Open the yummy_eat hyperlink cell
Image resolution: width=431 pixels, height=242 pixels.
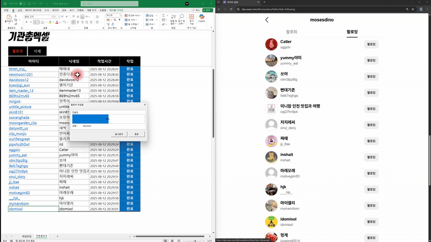click(x=18, y=155)
